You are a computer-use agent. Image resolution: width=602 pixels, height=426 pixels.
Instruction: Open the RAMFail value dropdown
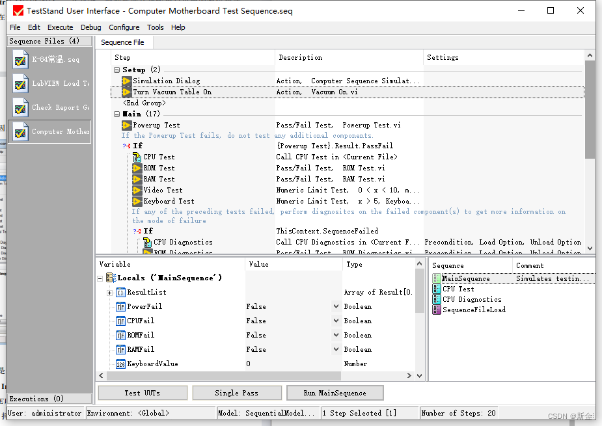click(x=336, y=349)
